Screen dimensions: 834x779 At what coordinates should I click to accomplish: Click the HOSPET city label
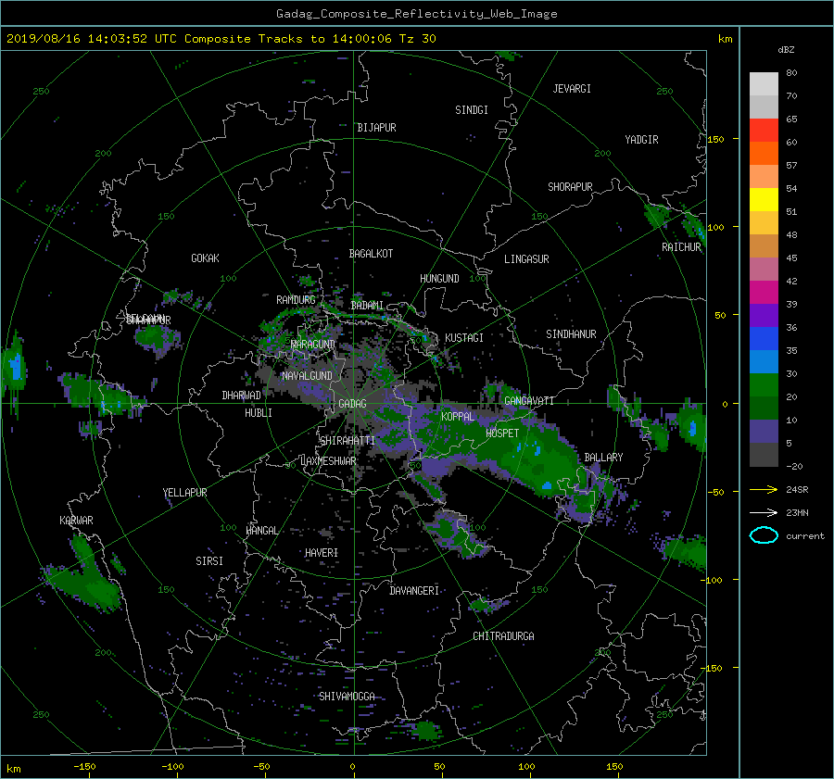(x=502, y=433)
